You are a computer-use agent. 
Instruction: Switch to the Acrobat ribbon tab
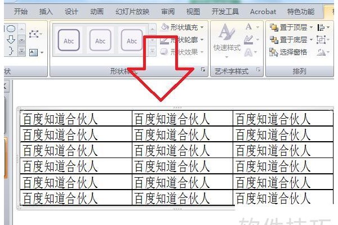click(263, 12)
